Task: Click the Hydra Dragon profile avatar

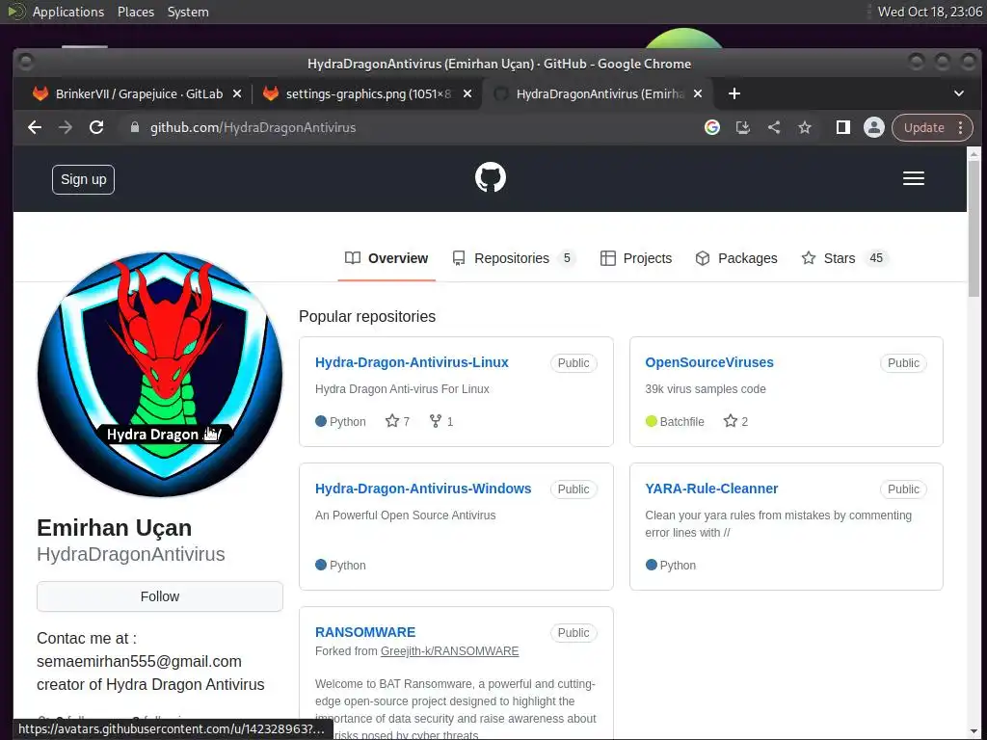Action: (160, 375)
